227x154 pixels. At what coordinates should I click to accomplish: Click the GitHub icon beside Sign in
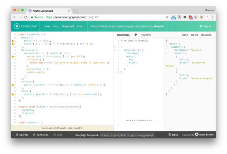pyautogui.click(x=201, y=26)
